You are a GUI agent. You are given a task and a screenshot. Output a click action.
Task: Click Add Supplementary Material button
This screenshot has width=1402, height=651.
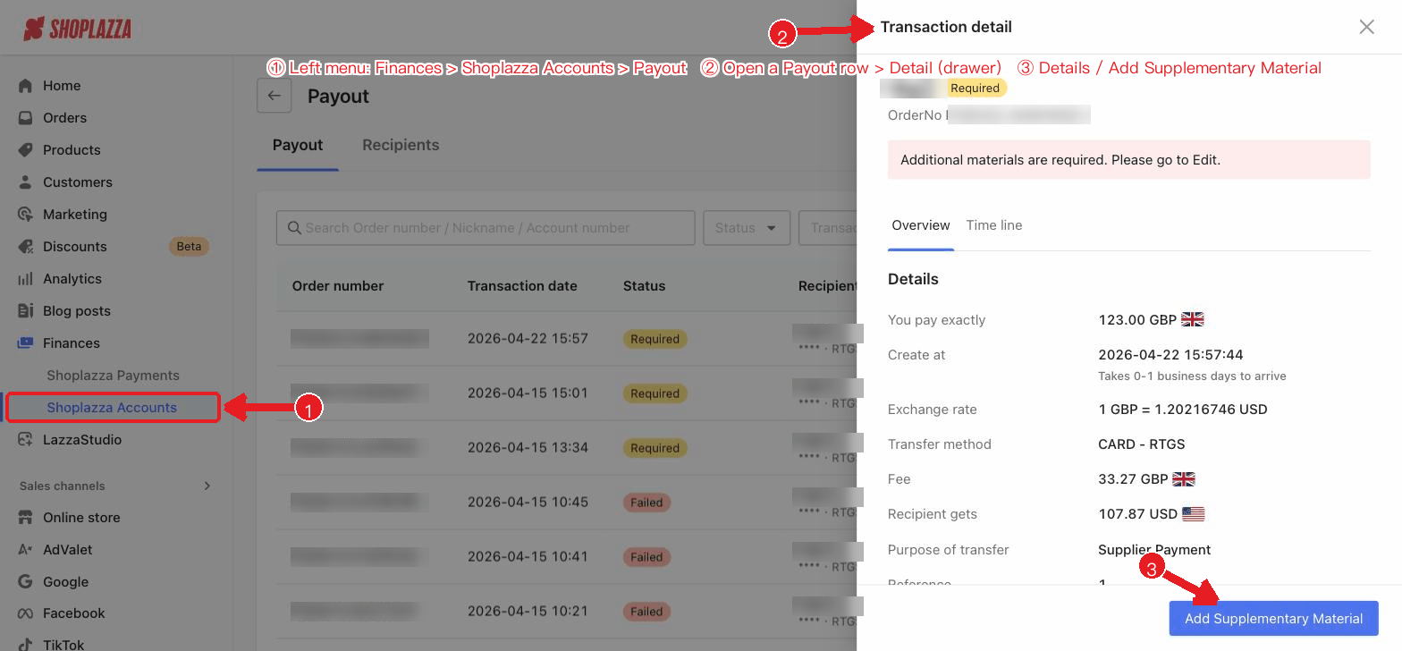pyautogui.click(x=1273, y=618)
